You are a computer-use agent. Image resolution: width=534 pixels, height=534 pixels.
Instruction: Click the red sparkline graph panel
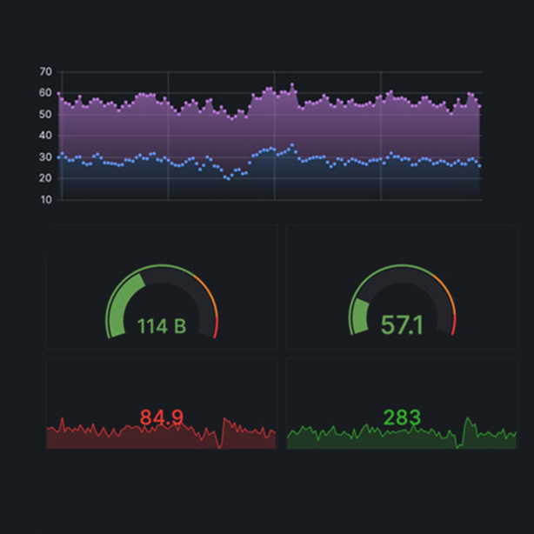[162, 404]
